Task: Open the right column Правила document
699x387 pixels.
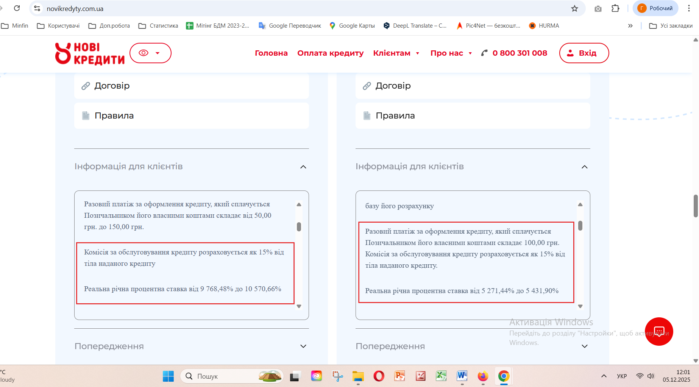Action: pyautogui.click(x=473, y=115)
